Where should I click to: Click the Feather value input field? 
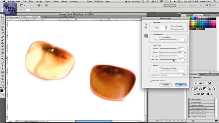point(181,52)
